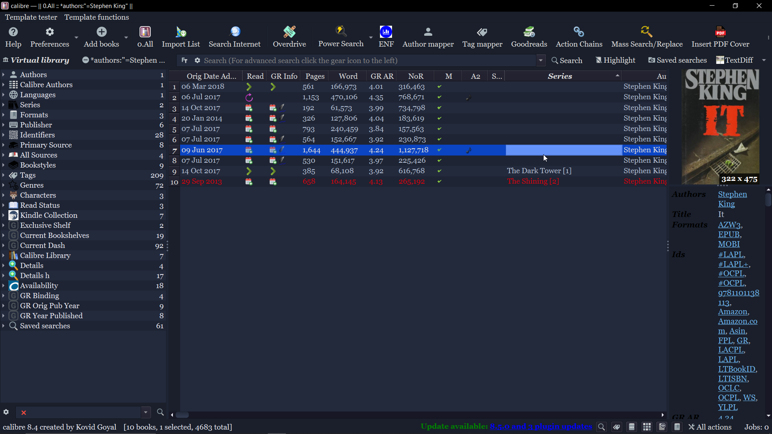Viewport: 772px width, 434px height.
Task: Click the Overdrive toolbar icon
Action: click(289, 37)
